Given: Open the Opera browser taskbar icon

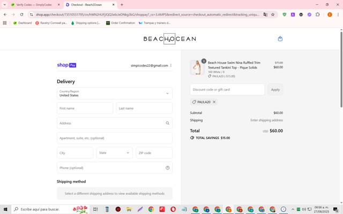Looking at the screenshot, I should (173, 209).
